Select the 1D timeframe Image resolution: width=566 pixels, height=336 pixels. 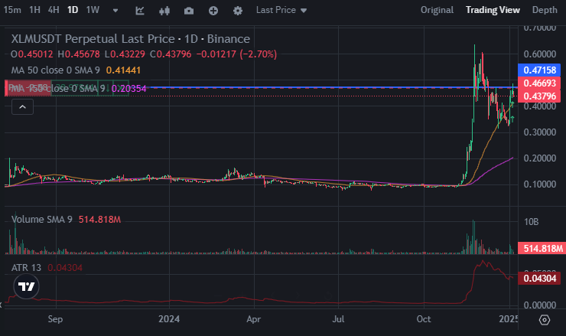[x=73, y=10]
